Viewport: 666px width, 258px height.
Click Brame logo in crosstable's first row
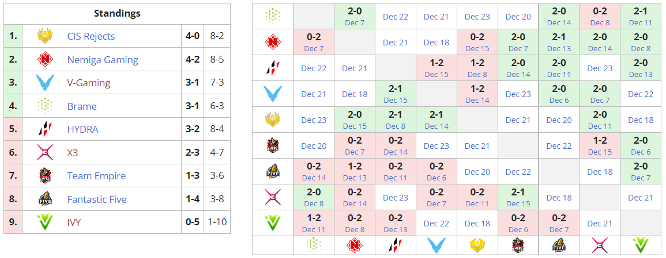click(273, 16)
